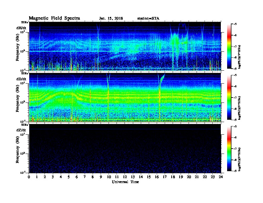Click the 32Hz top-frequency label of dD/dt panel
The height and width of the screenshot is (203, 263).
[25, 73]
